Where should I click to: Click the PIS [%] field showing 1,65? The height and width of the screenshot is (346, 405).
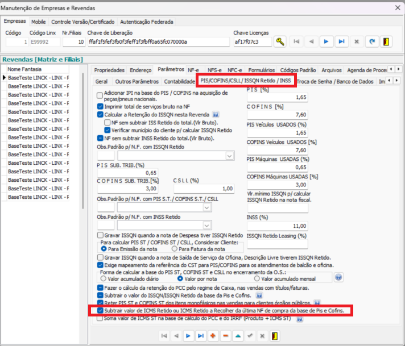[278, 97]
